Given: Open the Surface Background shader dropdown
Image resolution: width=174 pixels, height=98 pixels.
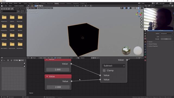Looking at the screenshot, I should click(x=166, y=33).
